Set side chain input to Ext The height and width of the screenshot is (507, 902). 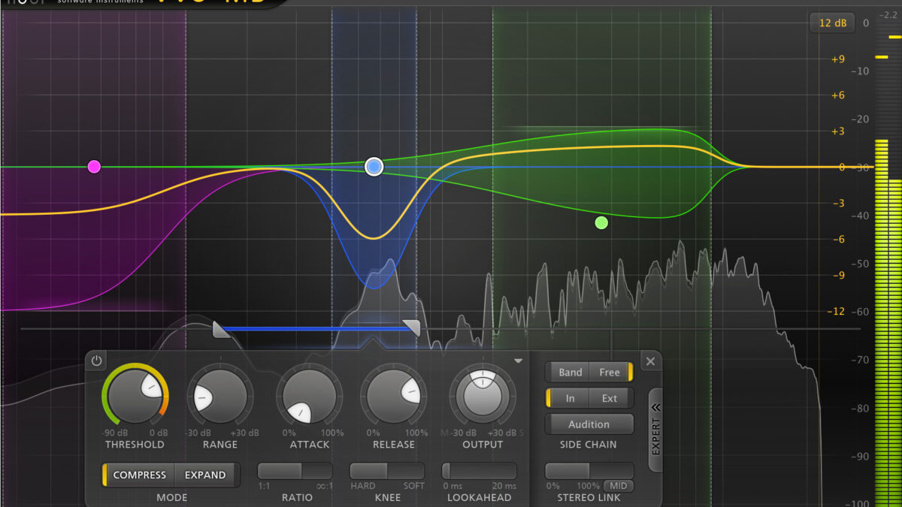pos(609,398)
